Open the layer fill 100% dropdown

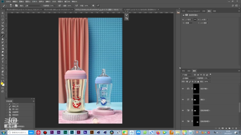210,82
